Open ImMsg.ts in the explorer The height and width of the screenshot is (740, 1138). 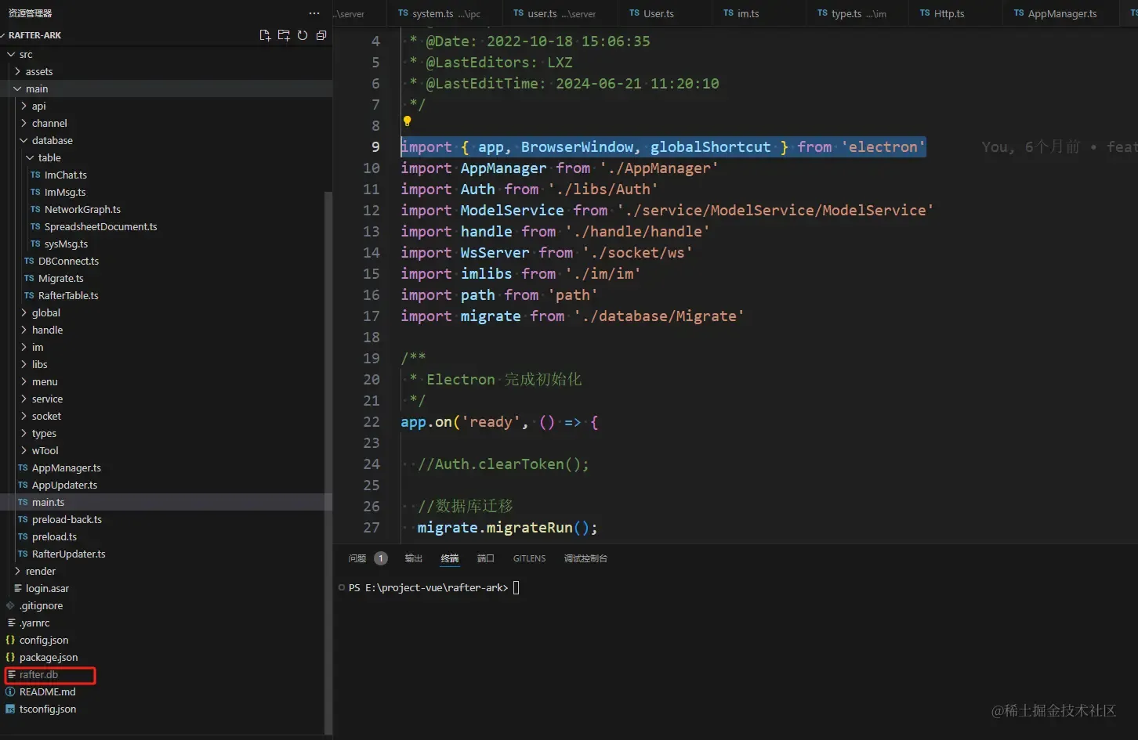pos(166,192)
